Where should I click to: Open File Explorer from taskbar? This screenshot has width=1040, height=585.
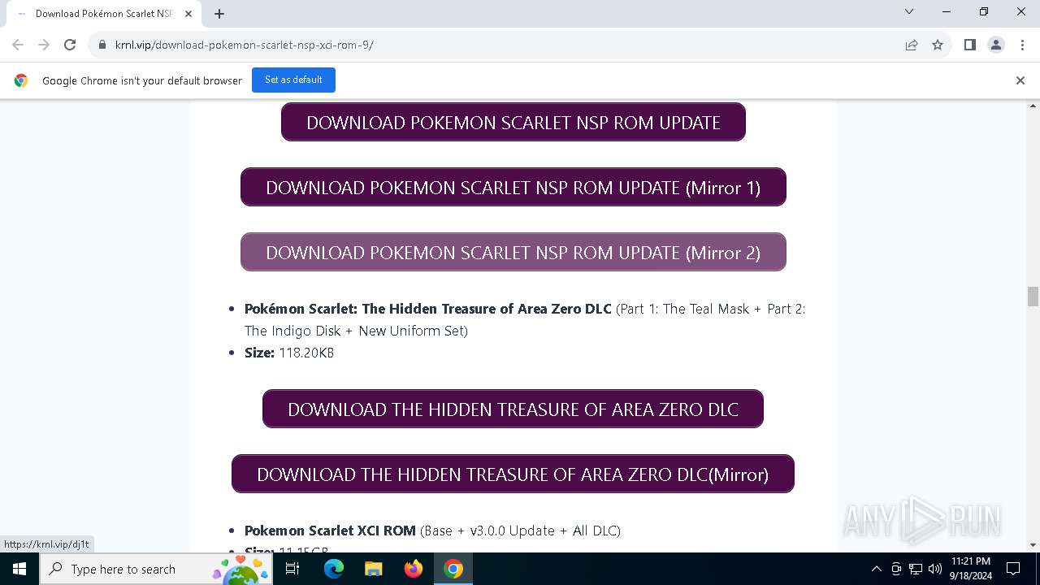pos(373,569)
